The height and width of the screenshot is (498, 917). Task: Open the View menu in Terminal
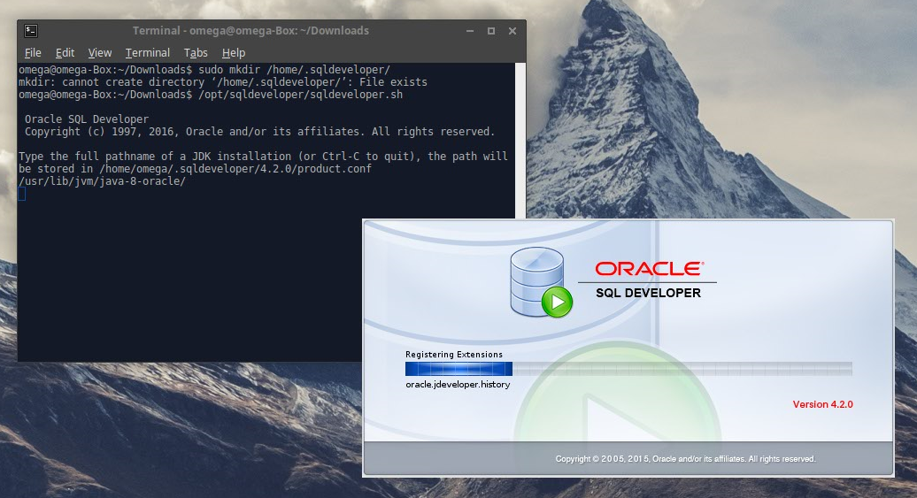click(x=100, y=53)
